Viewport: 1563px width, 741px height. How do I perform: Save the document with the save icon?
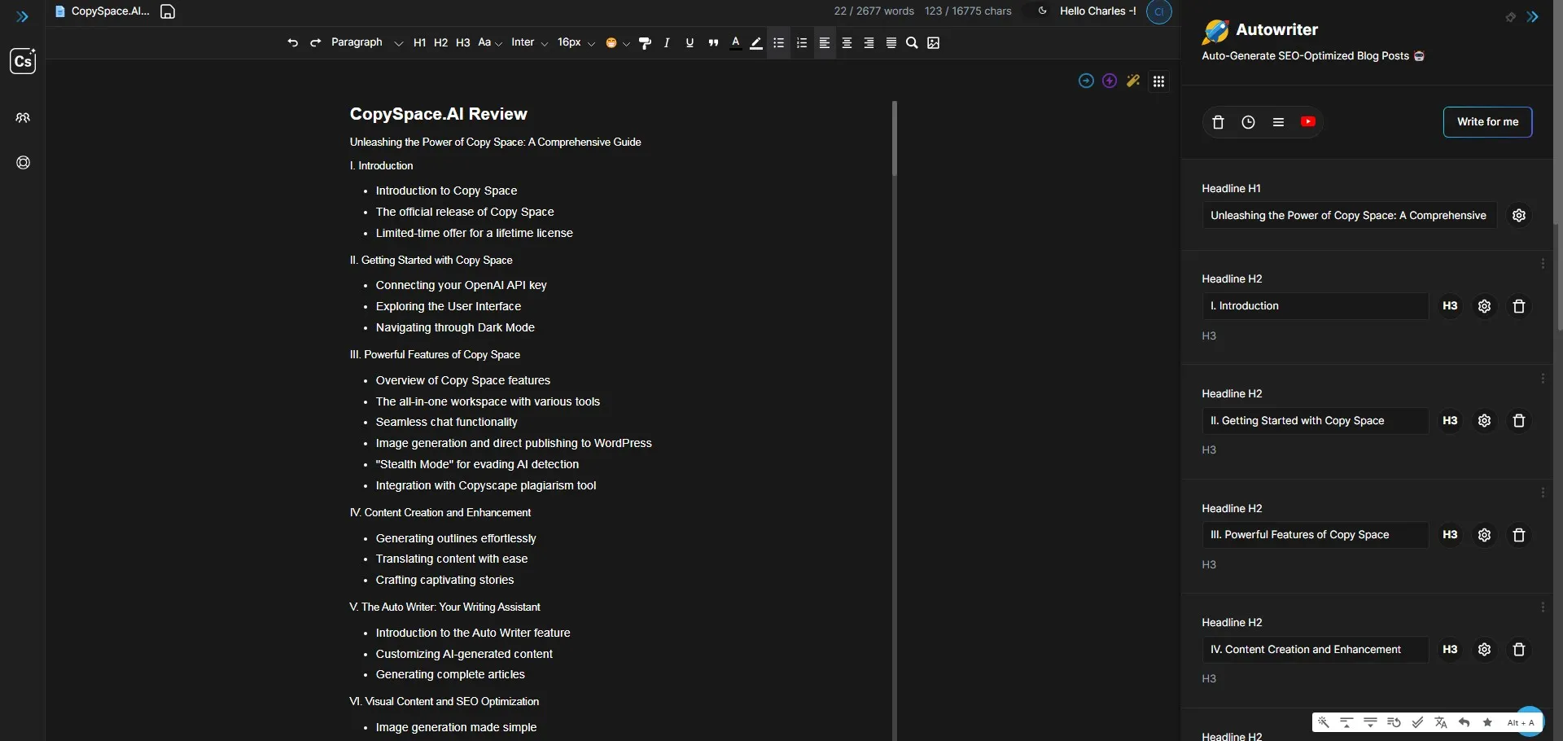(x=168, y=11)
